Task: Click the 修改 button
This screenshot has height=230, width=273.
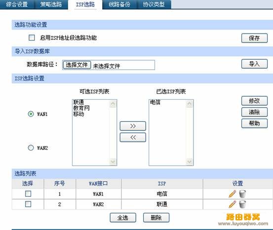Action: tap(254, 101)
